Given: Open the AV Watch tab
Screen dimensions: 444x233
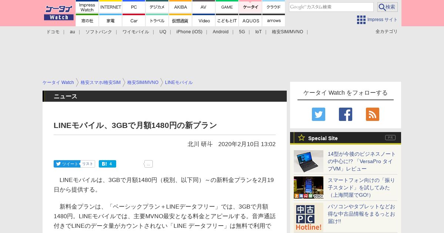Looking at the screenshot, I should pos(203,7).
